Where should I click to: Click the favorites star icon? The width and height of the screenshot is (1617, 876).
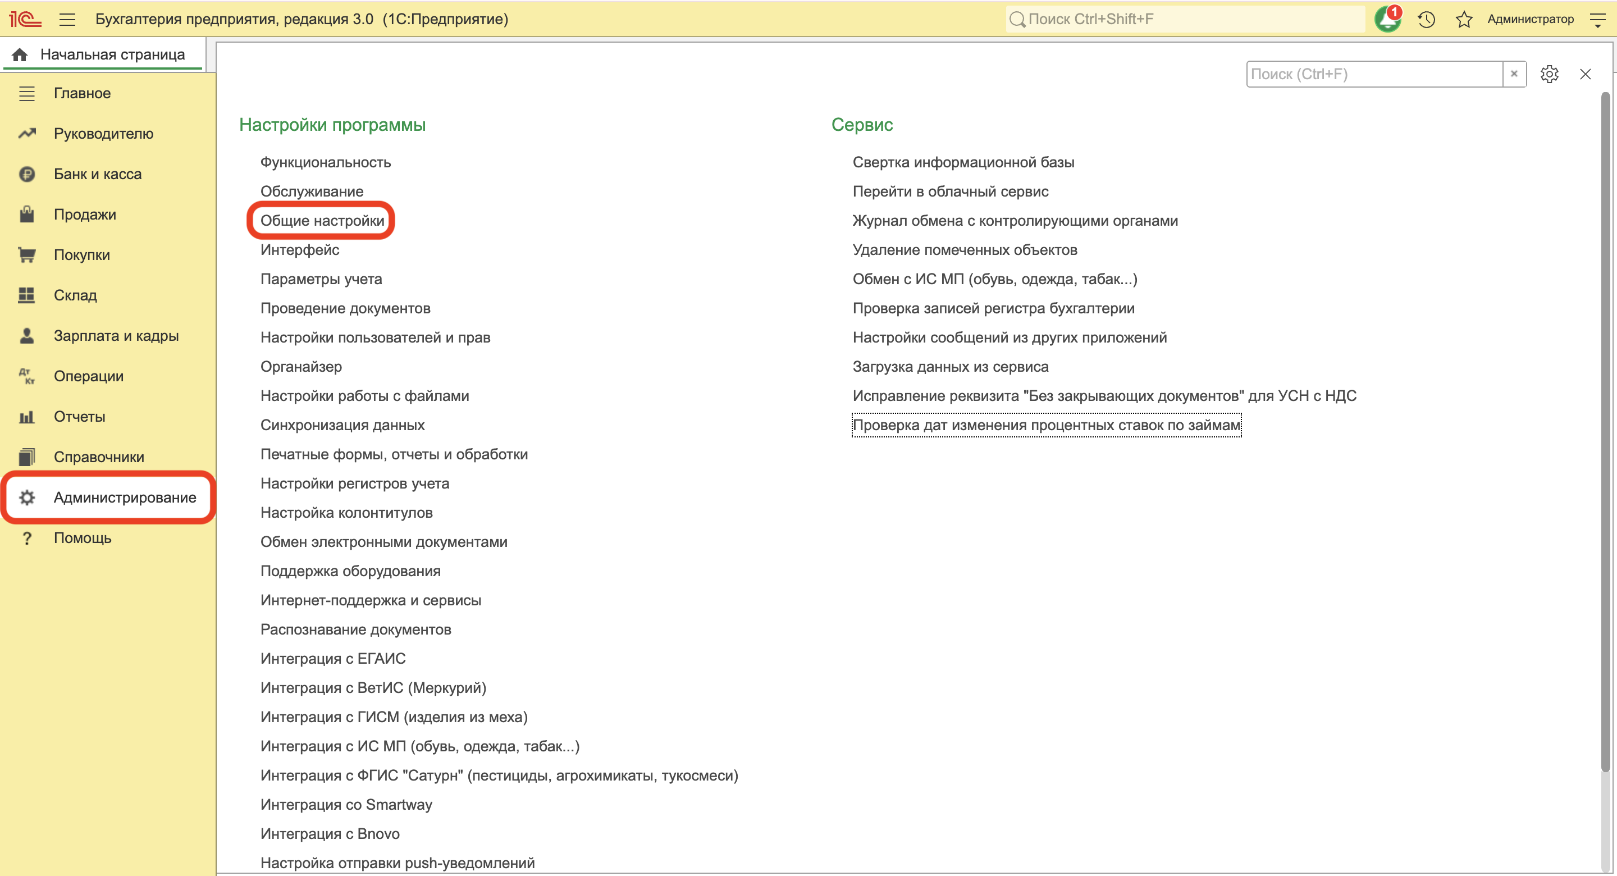coord(1464,19)
